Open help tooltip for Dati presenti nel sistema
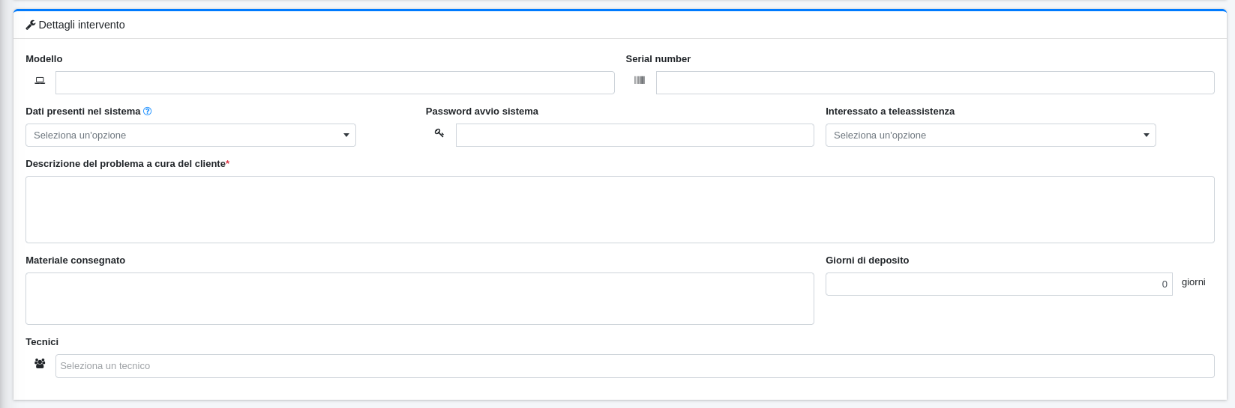 (x=148, y=112)
